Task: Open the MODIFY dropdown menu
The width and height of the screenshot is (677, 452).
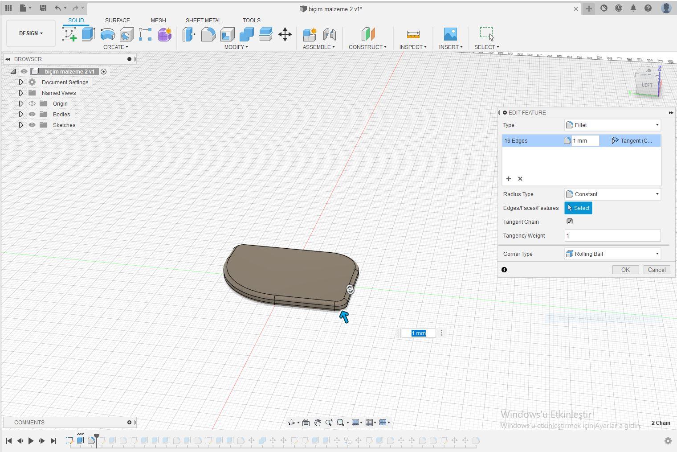Action: click(236, 47)
